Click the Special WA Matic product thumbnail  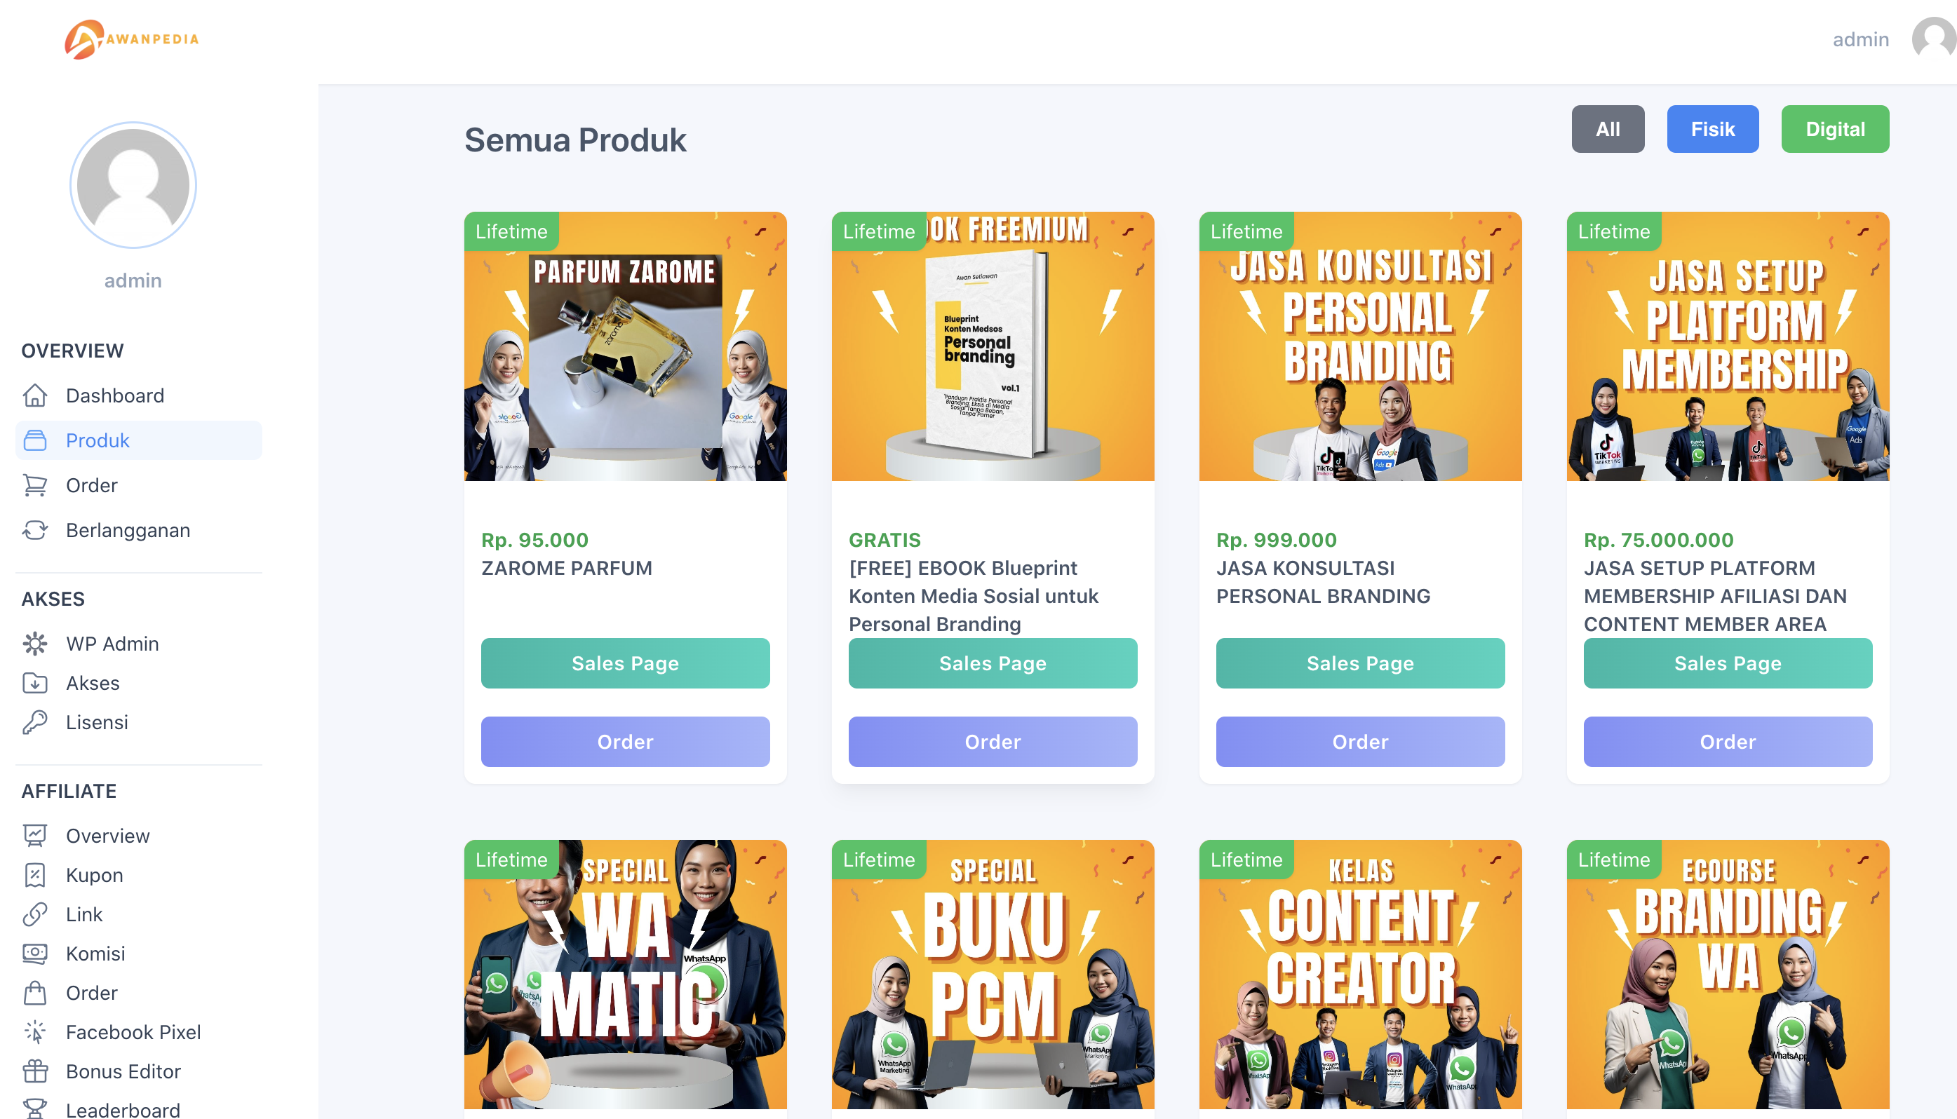pyautogui.click(x=625, y=974)
